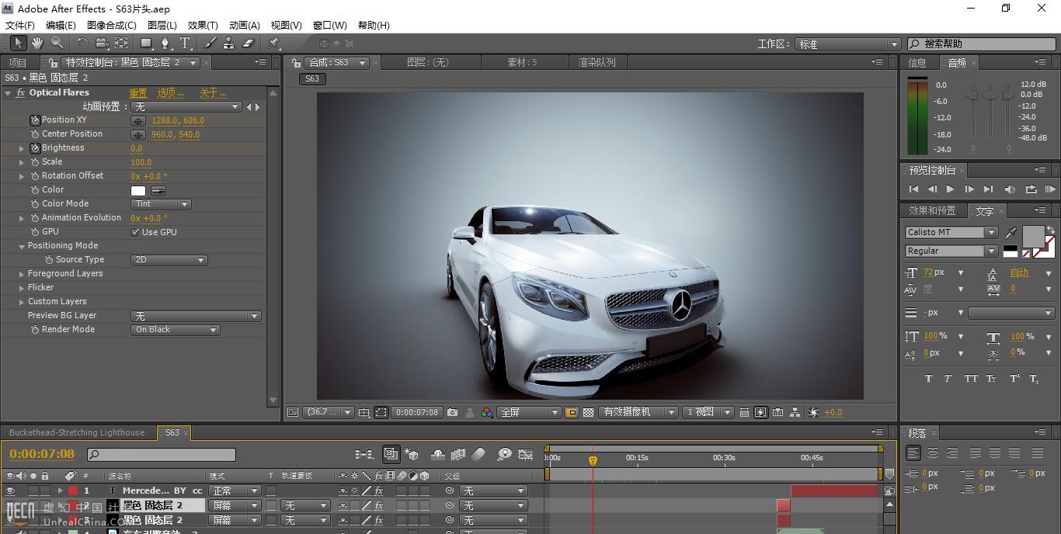Click the eyedropper in the text panel
This screenshot has width=1061, height=534.
(1011, 233)
